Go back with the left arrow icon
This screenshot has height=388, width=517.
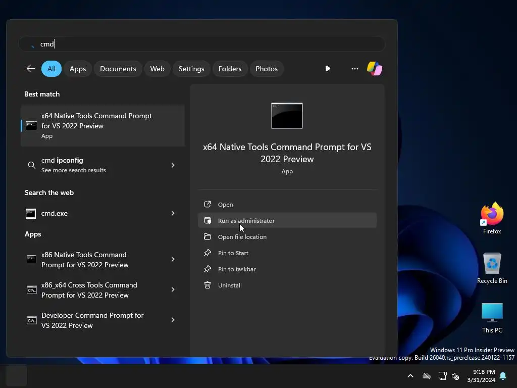point(31,69)
